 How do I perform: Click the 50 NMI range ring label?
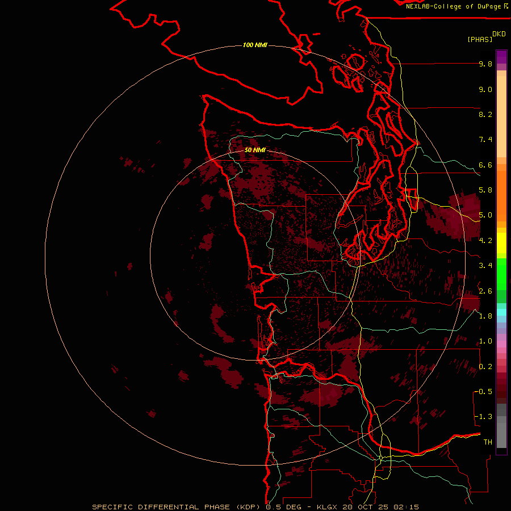point(255,150)
